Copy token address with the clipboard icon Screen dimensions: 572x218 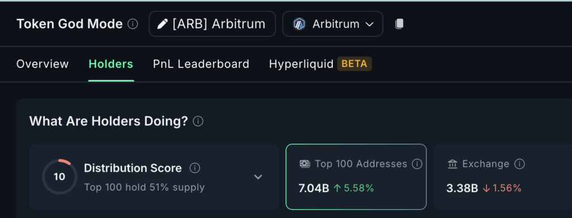[399, 24]
